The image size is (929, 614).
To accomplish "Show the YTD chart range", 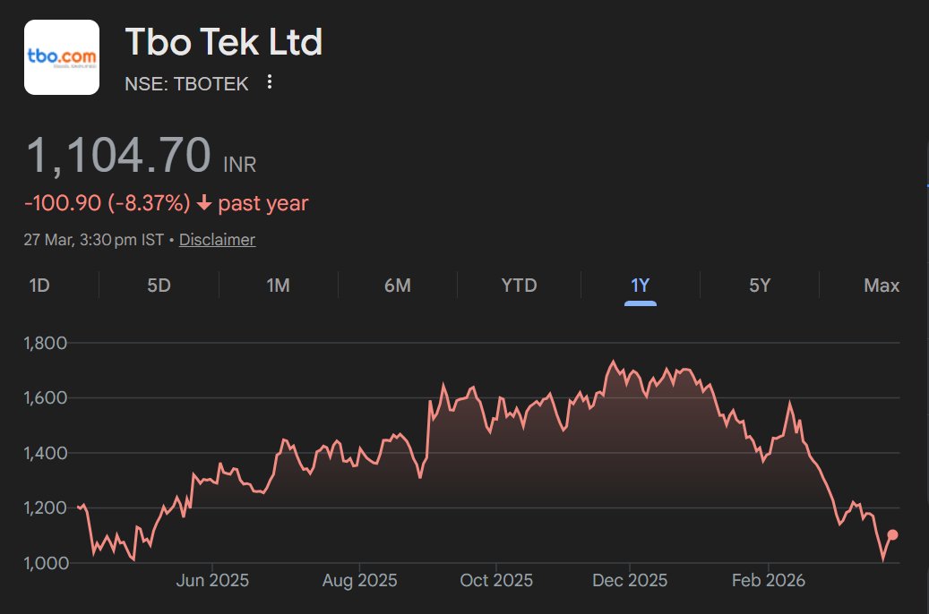I will pos(519,286).
